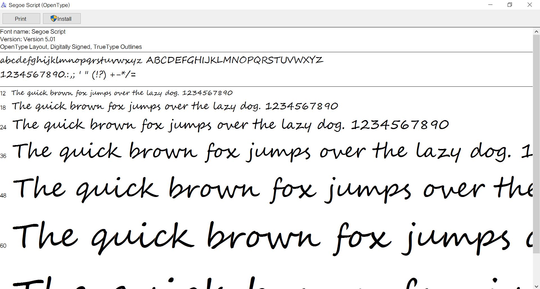Click the lowercase alphabet sample 'abcdefghijklmnopqrstuvwxyz'
The height and width of the screenshot is (289, 540).
[x=71, y=60]
